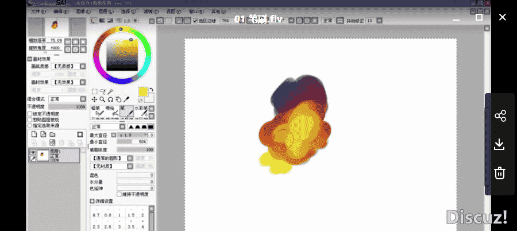Create a new linework layer
This screenshot has height=231, width=517.
[43, 134]
